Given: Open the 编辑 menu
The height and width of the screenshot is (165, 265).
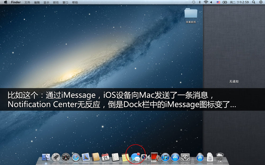Looking at the screenshot, I should [37, 2].
